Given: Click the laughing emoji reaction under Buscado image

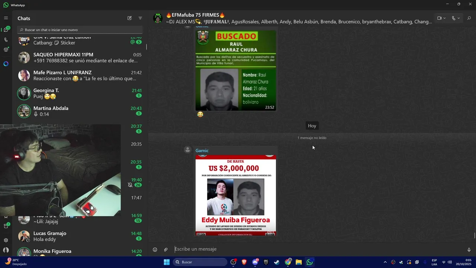Looking at the screenshot, I should [x=200, y=114].
